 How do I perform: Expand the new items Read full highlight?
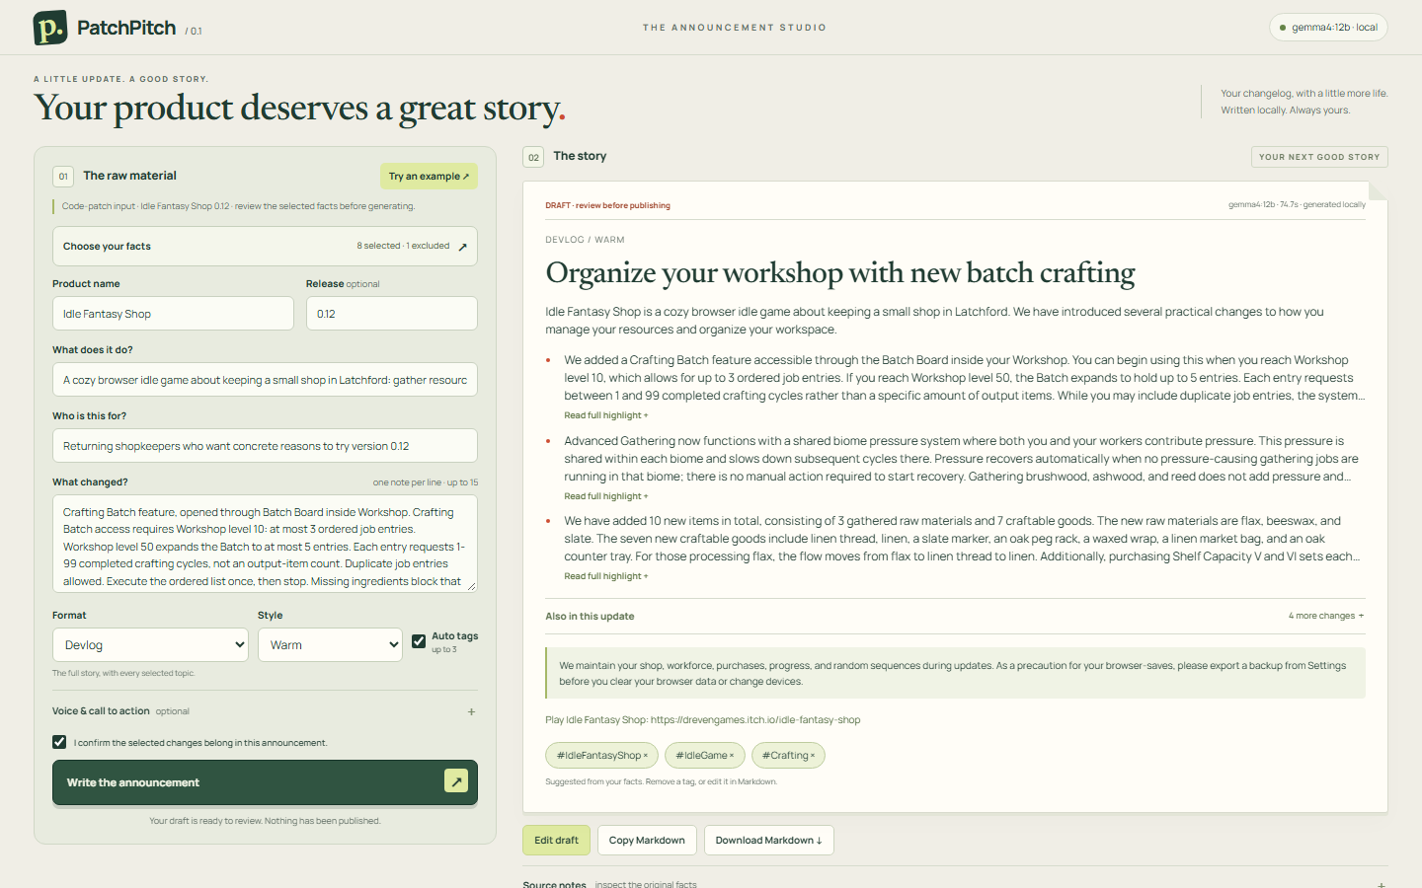pos(606,576)
